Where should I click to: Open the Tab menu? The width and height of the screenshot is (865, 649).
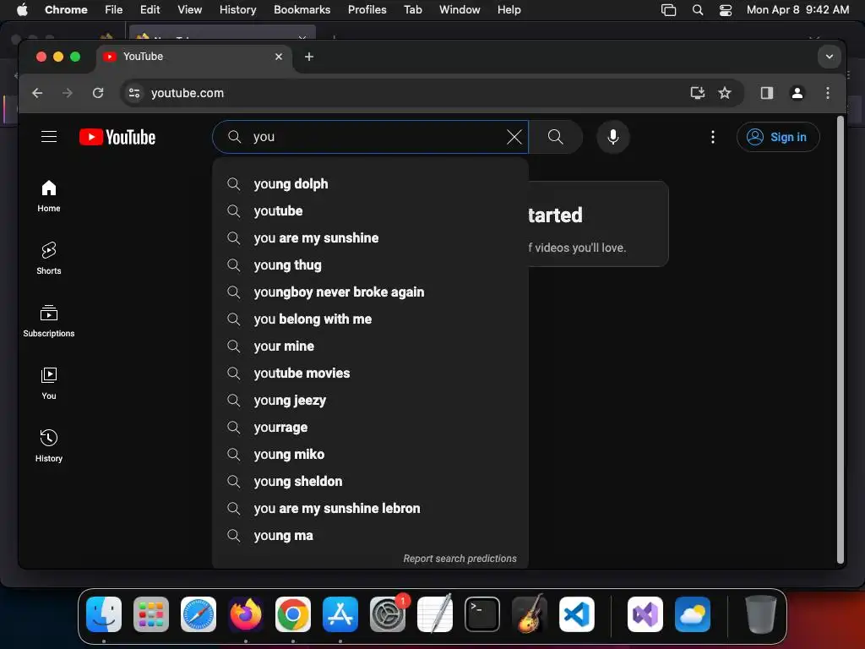click(x=412, y=9)
